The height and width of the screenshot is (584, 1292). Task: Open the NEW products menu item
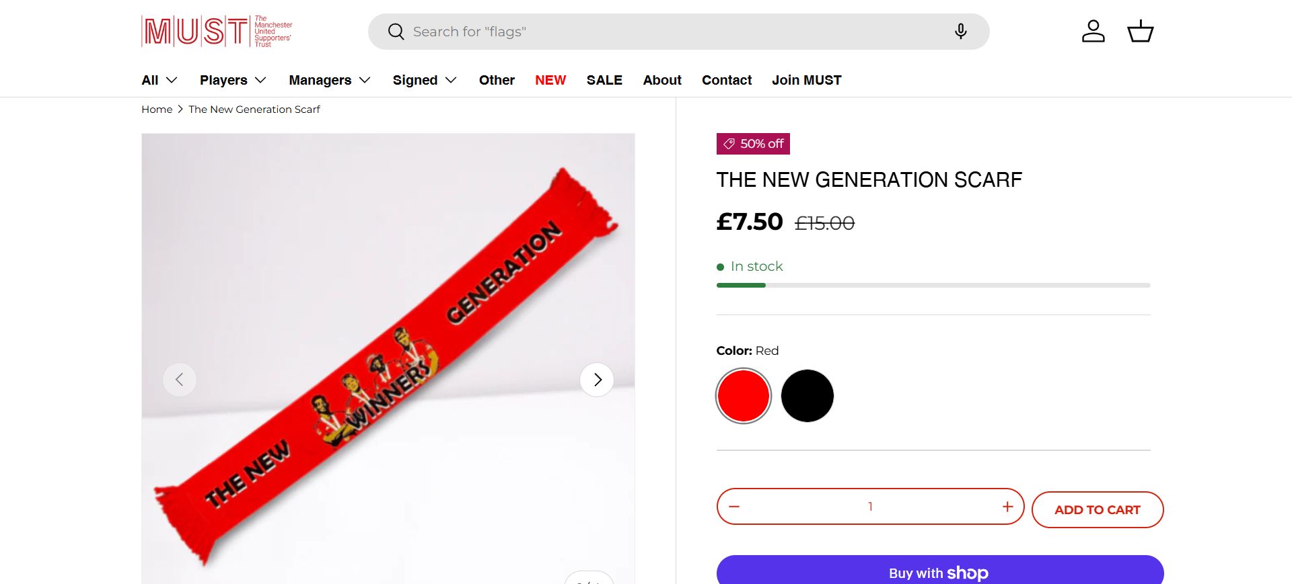[550, 80]
